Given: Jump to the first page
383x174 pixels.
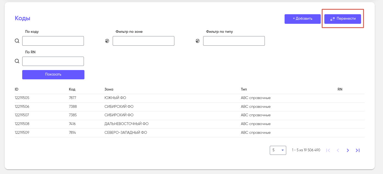Looking at the screenshot, I should [x=328, y=150].
